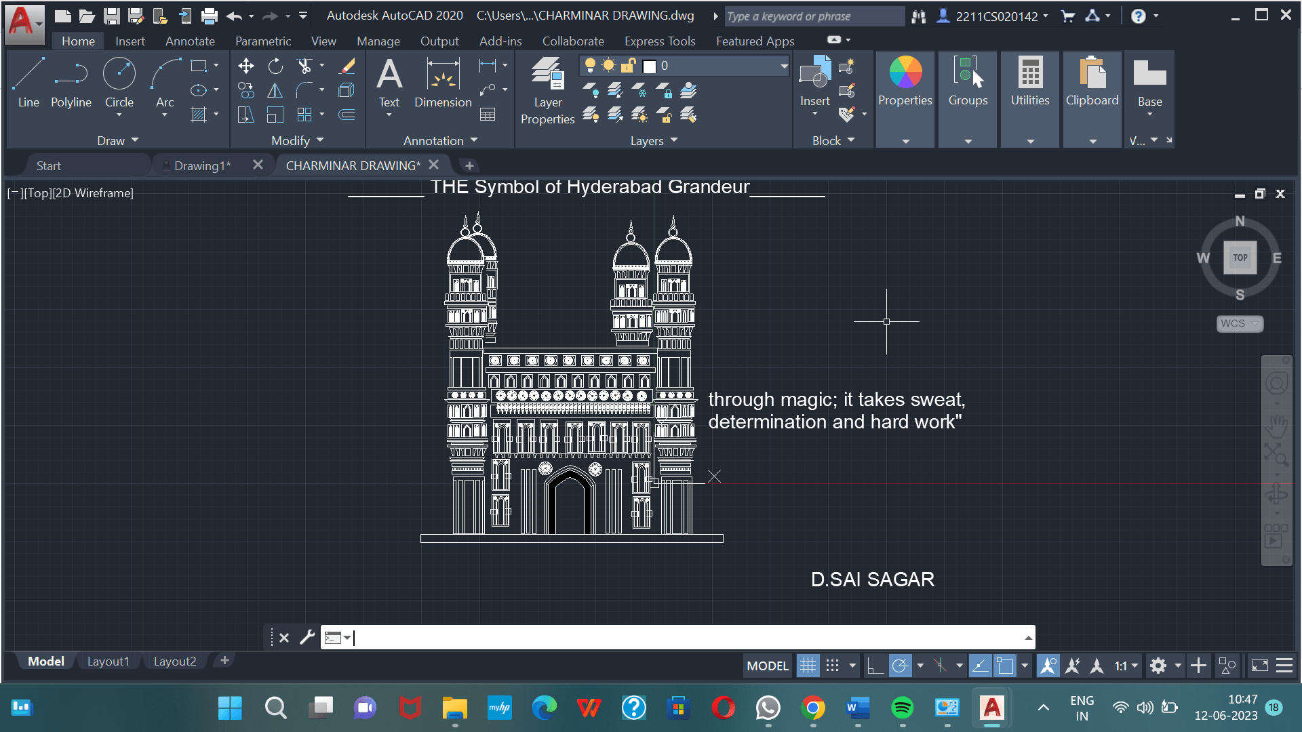Viewport: 1302px width, 732px height.
Task: Toggle ortho mode restriction
Action: pos(875,666)
